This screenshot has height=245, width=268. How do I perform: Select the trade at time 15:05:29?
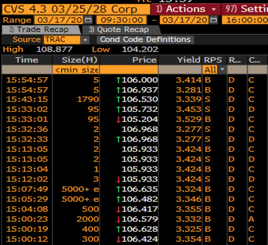click(134, 199)
